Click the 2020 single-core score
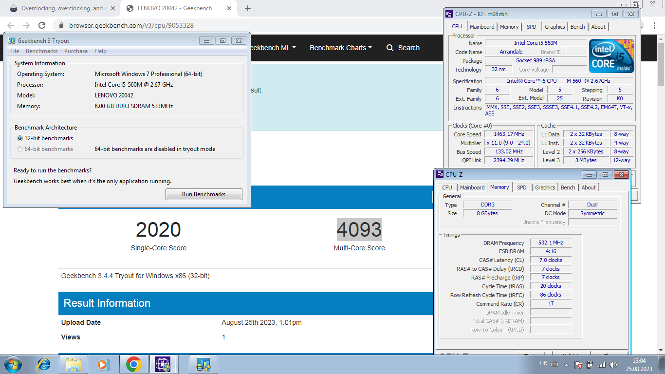 click(x=158, y=229)
